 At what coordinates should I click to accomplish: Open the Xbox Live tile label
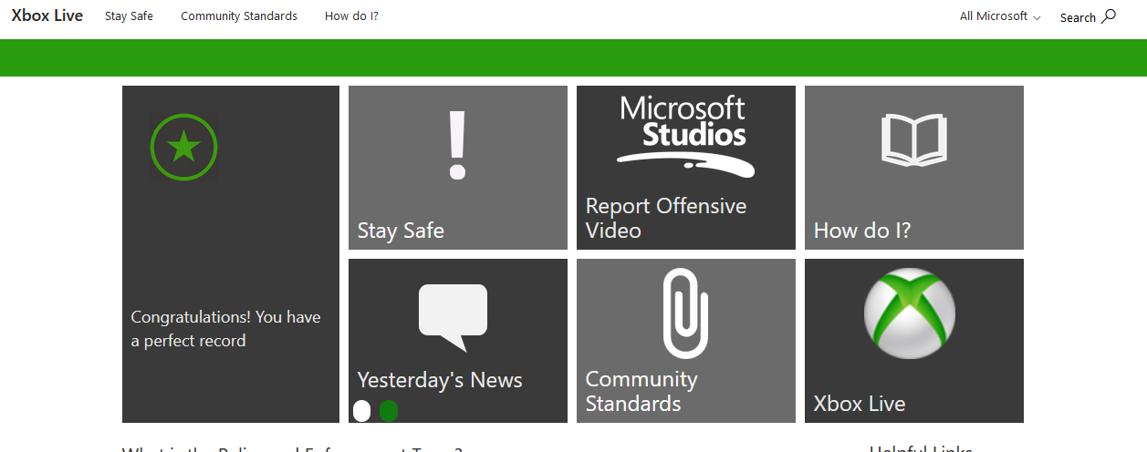click(860, 404)
